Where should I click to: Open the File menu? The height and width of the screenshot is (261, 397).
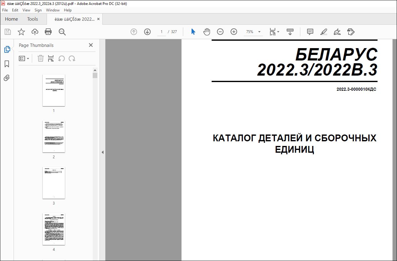(x=5, y=10)
